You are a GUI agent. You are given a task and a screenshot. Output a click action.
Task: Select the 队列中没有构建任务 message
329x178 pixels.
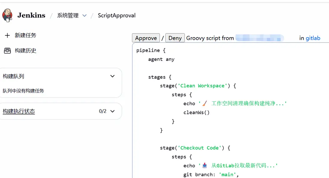click(23, 91)
